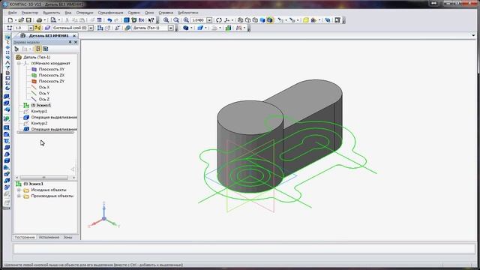Open the Файл menu

click(13, 13)
